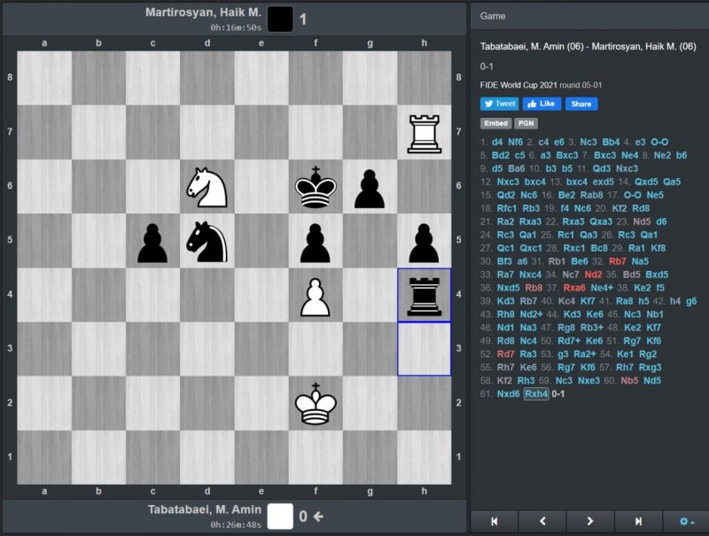
Task: Select the white knight on d6
Action: [206, 187]
